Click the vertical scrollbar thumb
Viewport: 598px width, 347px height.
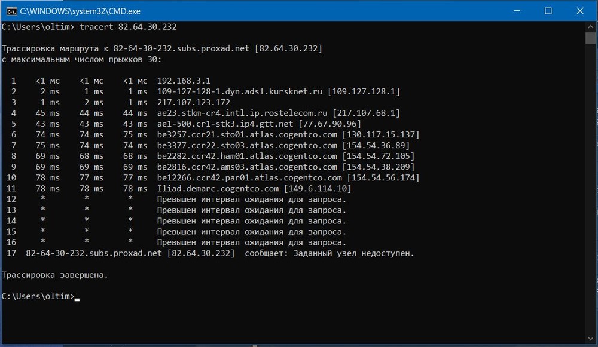(x=590, y=38)
